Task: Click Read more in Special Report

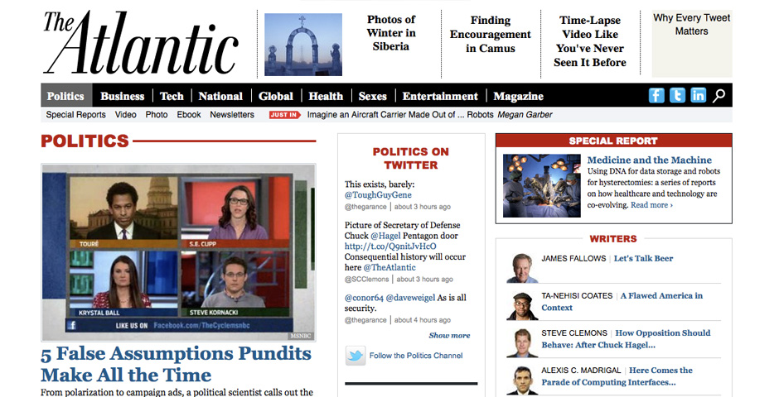Action: tap(652, 204)
